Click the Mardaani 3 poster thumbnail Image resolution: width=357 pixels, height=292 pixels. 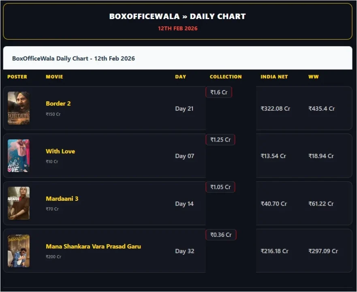coord(19,203)
